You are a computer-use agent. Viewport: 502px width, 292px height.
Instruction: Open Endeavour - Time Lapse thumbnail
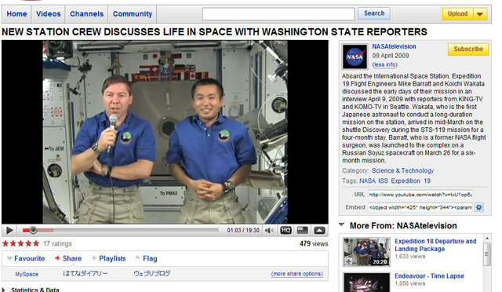[x=366, y=282]
